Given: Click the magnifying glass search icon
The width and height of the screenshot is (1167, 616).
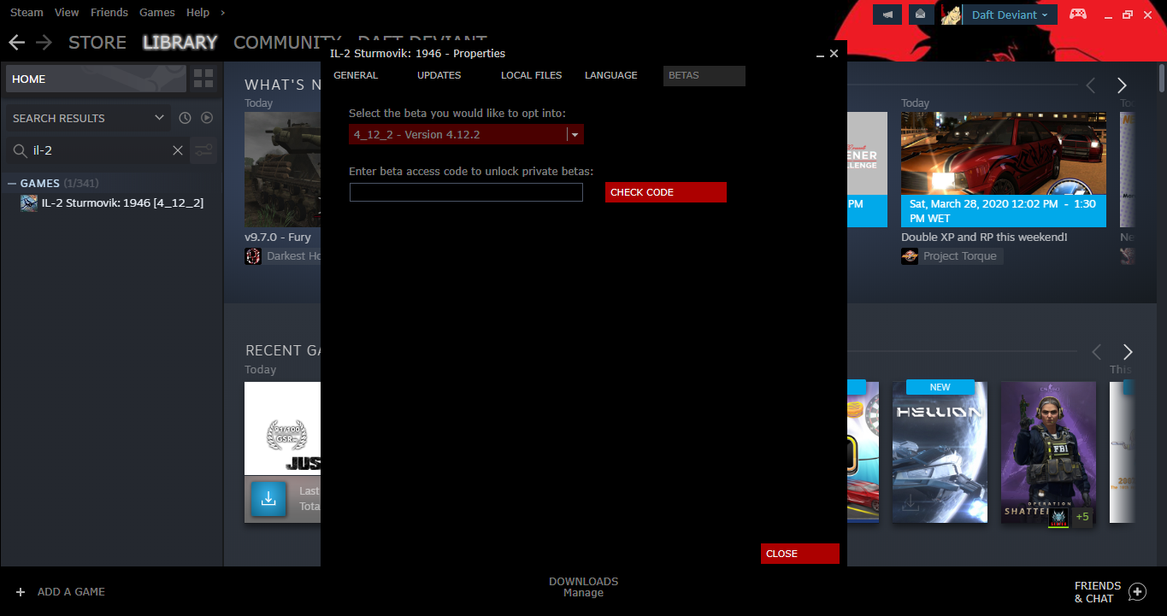Looking at the screenshot, I should coord(20,150).
